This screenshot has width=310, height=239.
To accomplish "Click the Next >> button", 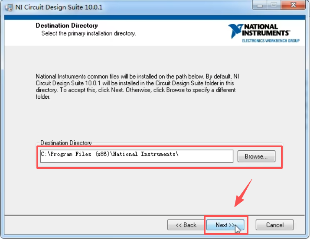I will click(225, 225).
